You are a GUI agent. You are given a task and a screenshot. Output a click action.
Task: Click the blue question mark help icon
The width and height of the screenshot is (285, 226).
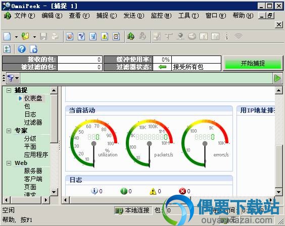22,49
